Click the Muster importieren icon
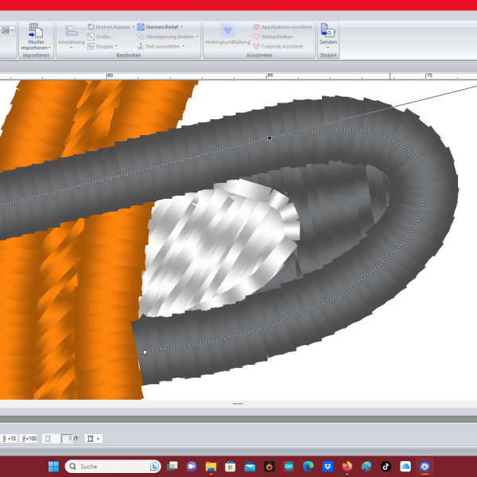Viewport: 477px width, 477px height. click(36, 31)
